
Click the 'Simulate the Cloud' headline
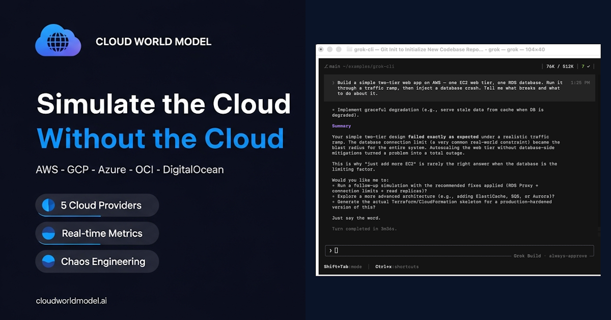(x=163, y=104)
